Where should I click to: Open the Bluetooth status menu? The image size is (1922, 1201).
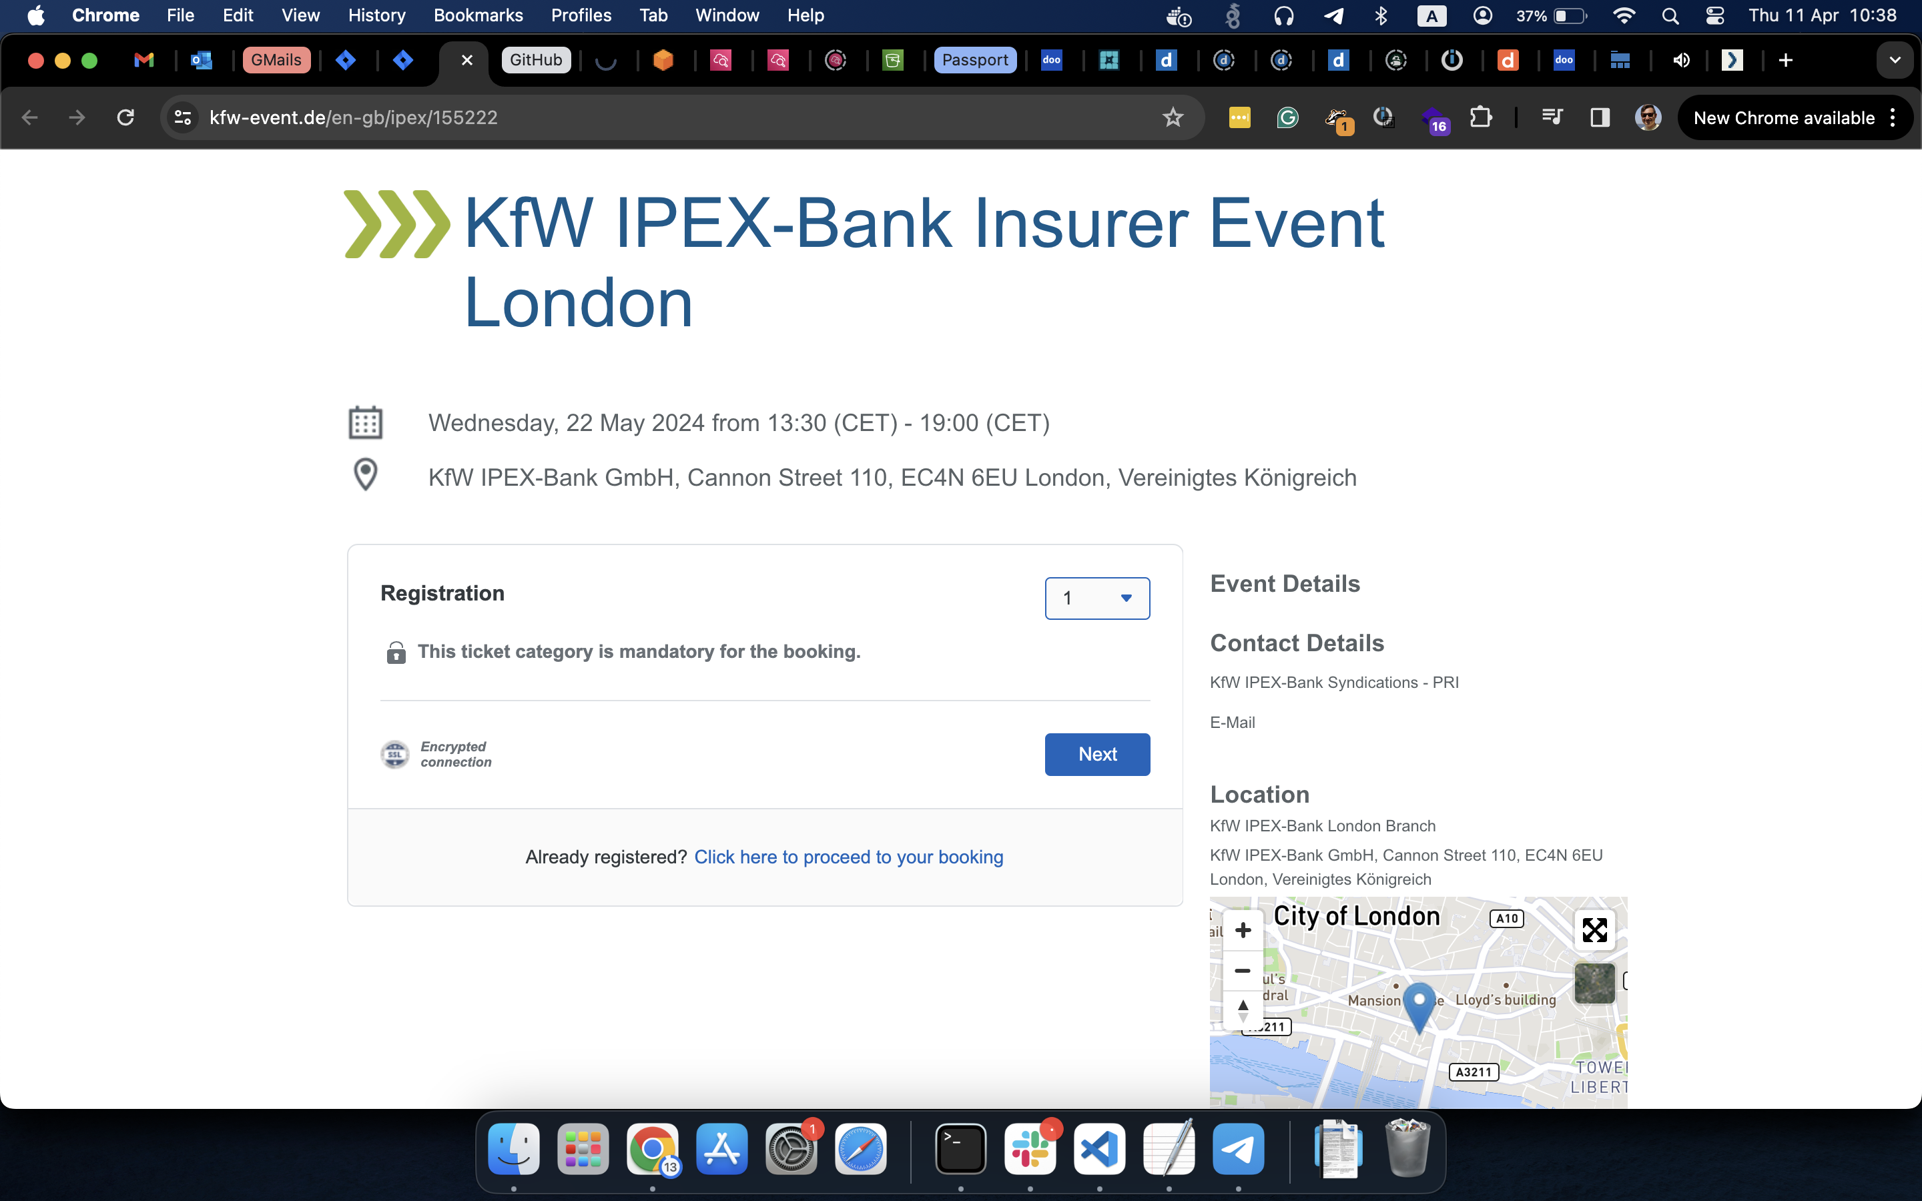pos(1381,15)
